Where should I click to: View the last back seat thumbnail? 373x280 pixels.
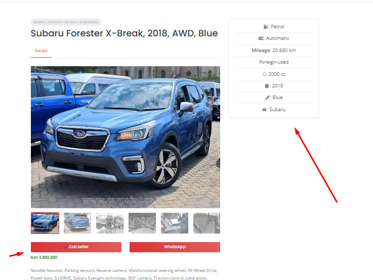click(x=206, y=223)
